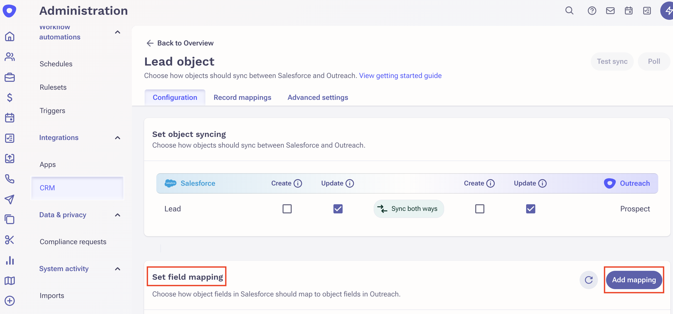Click the lightning bolt avatar icon
This screenshot has height=314, width=673.
667,11
